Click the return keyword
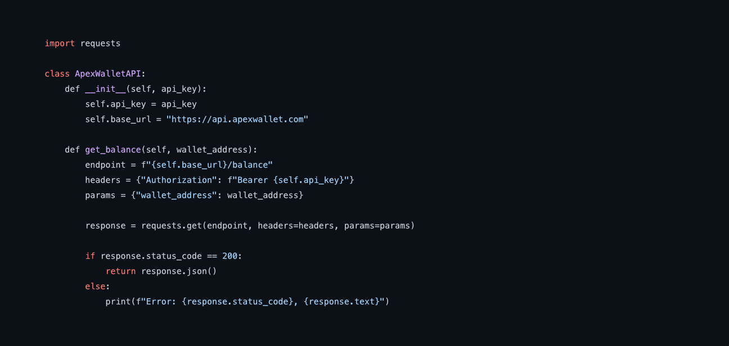Viewport: 729px width, 346px height. [120, 271]
